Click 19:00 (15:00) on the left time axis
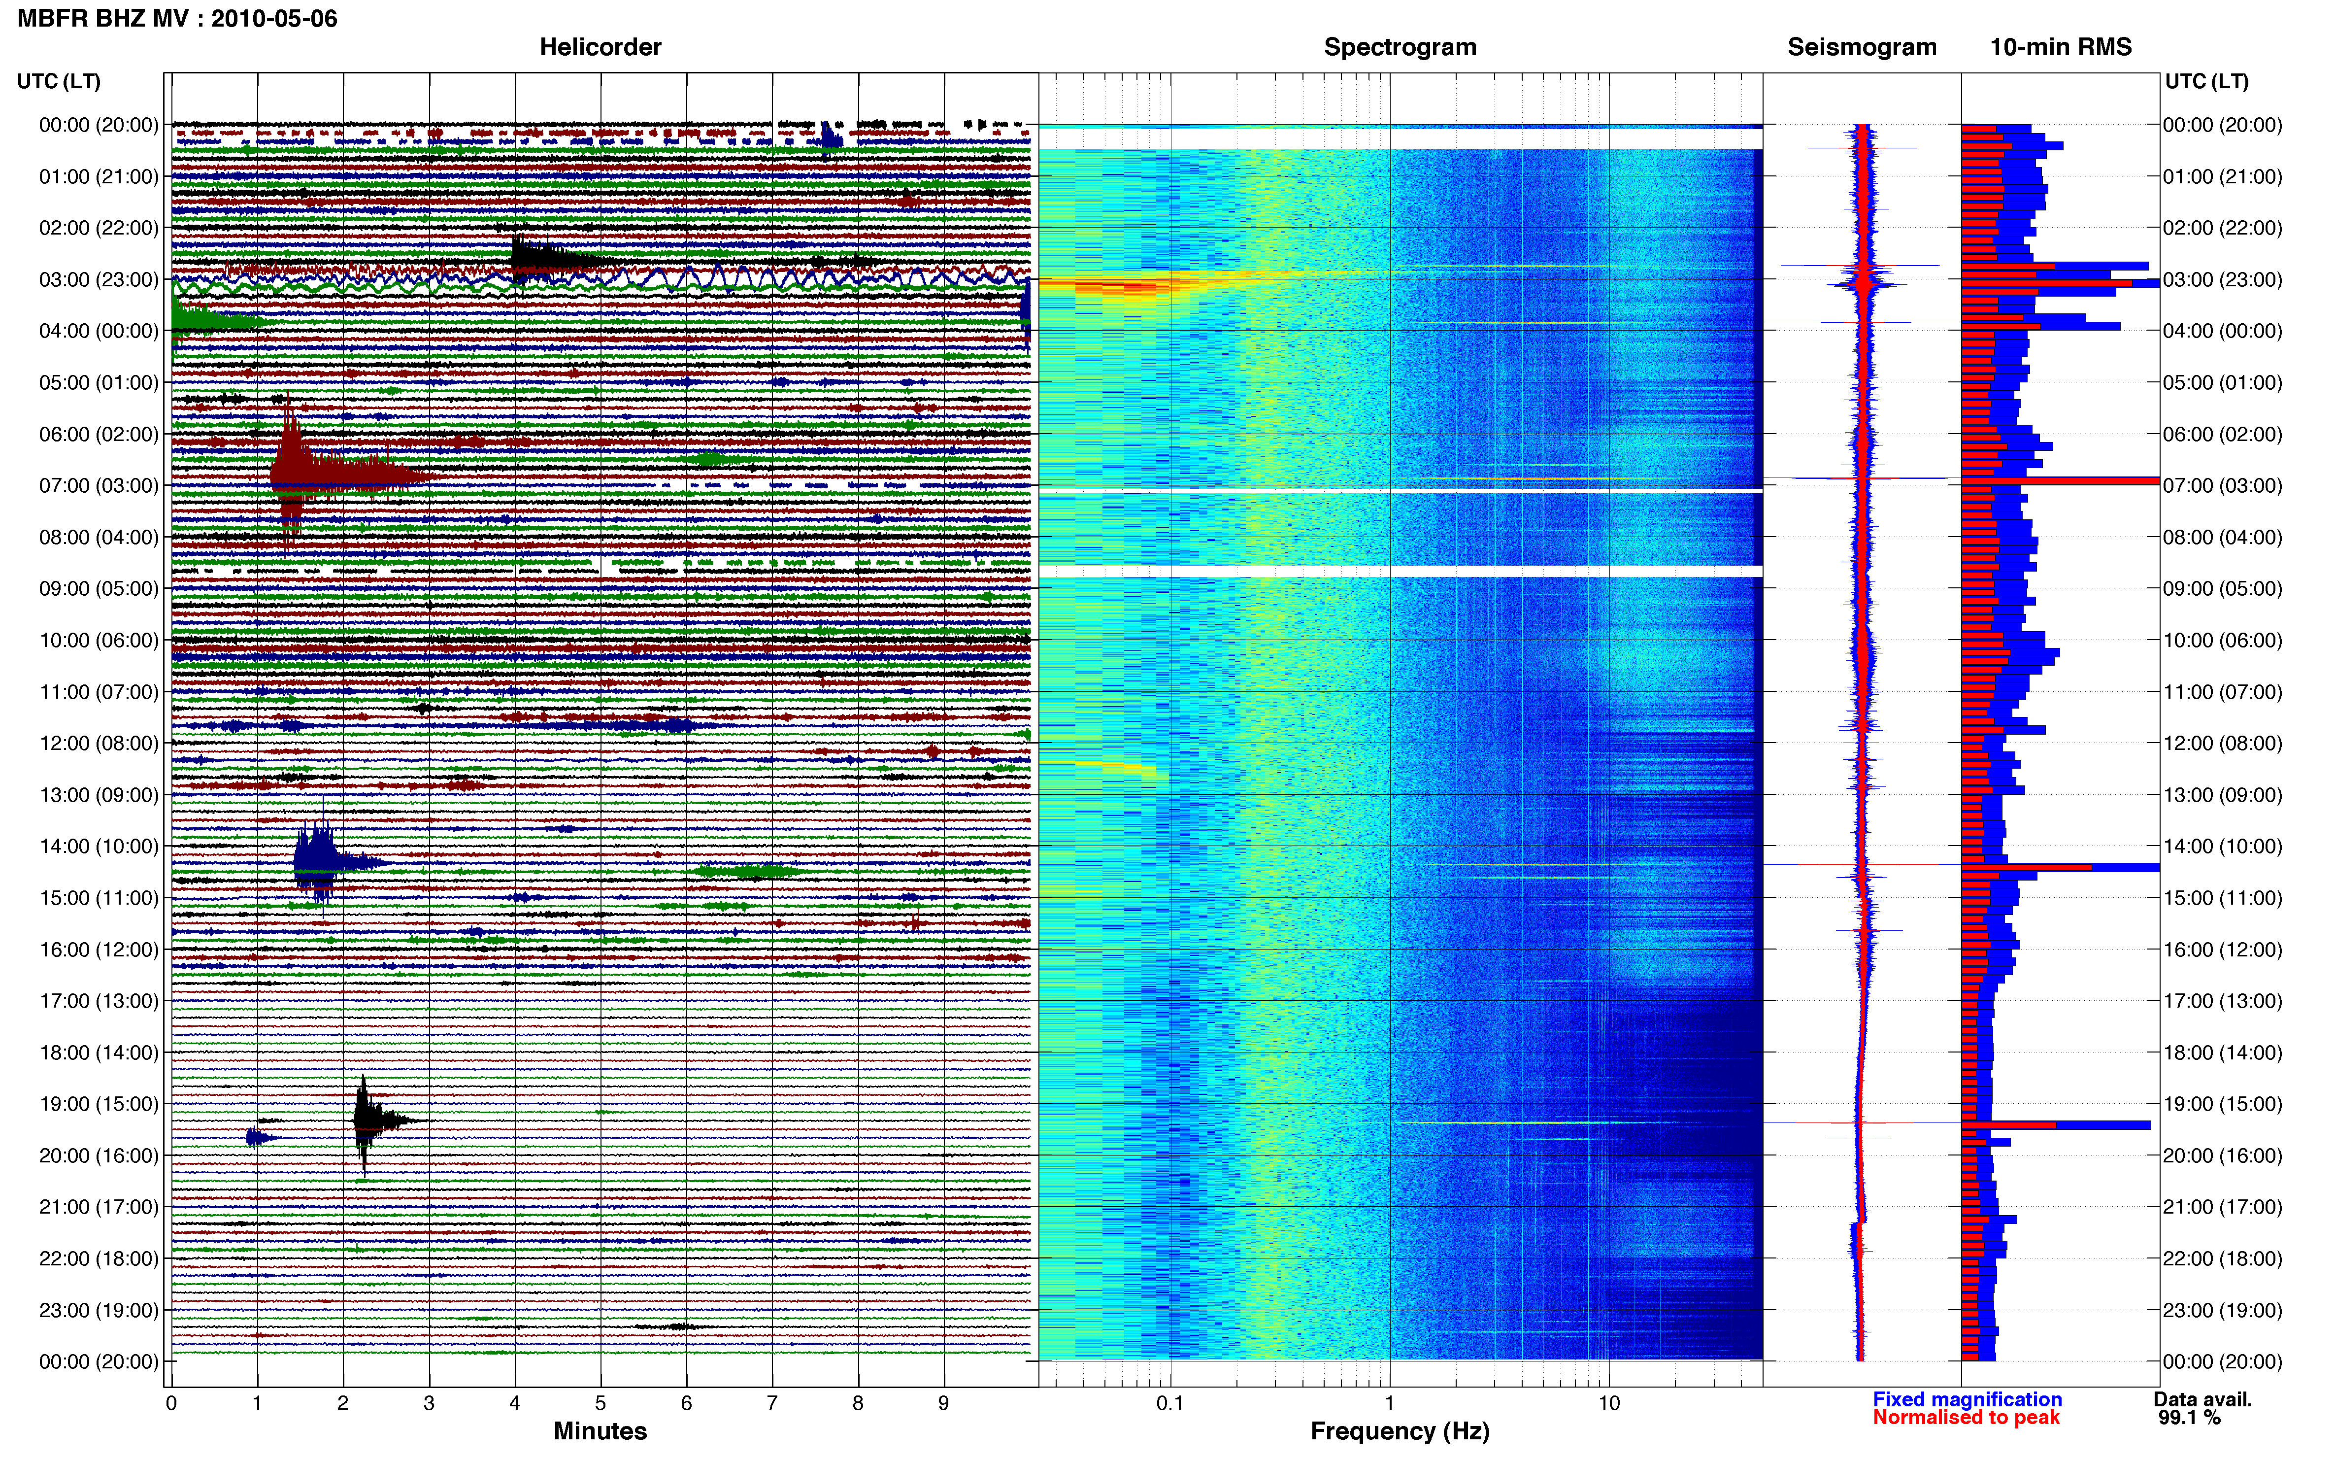The height and width of the screenshot is (1460, 2335). pyautogui.click(x=99, y=1104)
